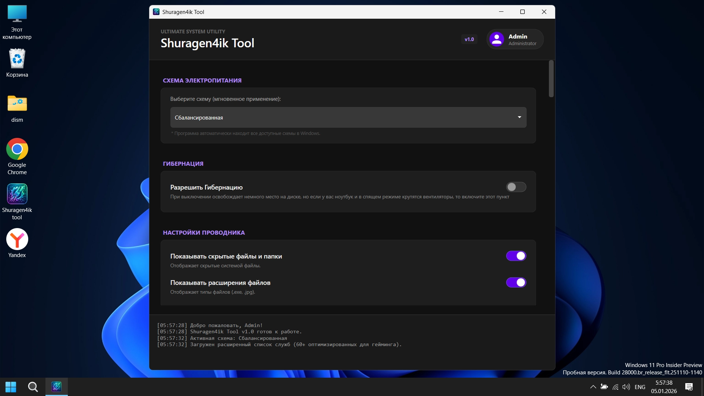This screenshot has height=396, width=704.
Task: Open Yandex browser desktop icon
Action: [x=17, y=239]
